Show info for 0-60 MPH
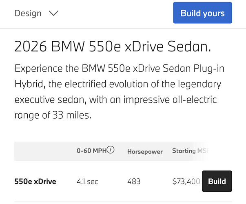 111,150
